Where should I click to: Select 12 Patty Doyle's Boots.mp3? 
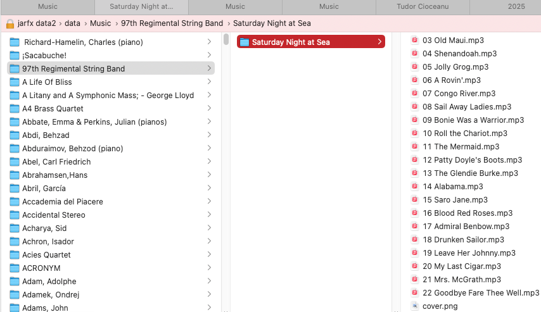(472, 159)
